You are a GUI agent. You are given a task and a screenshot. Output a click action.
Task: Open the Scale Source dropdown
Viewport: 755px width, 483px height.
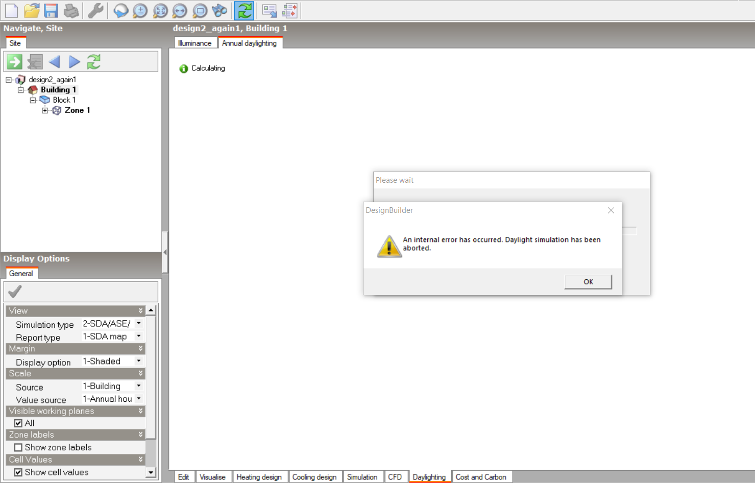139,386
